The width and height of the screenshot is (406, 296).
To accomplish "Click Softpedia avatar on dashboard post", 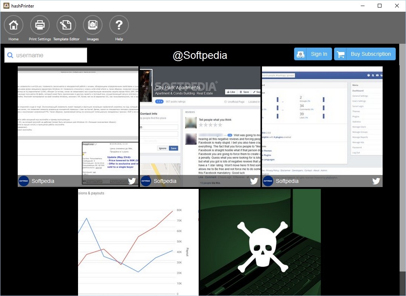I will (x=268, y=181).
